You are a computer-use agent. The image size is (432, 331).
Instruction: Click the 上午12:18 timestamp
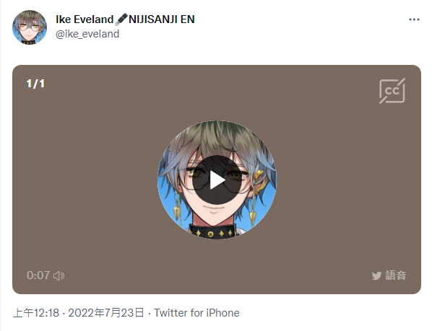tap(36, 313)
